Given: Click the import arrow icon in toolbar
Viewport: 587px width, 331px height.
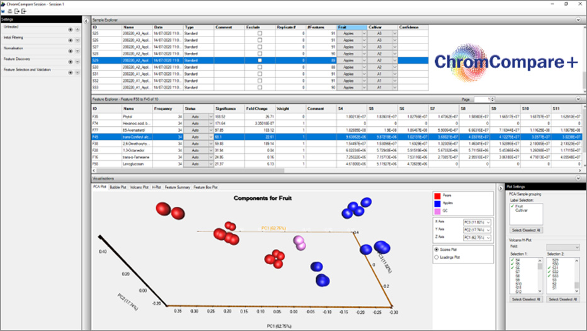Looking at the screenshot, I should [x=24, y=11].
